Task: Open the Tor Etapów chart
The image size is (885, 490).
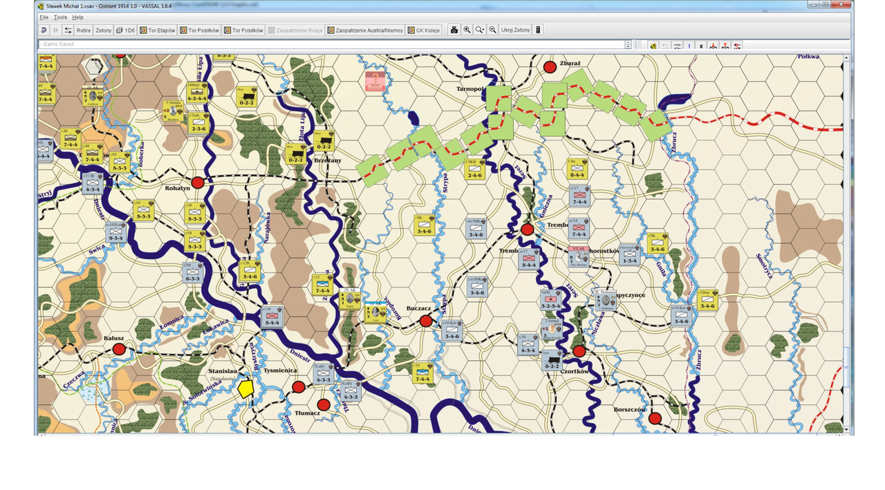Action: (x=157, y=30)
